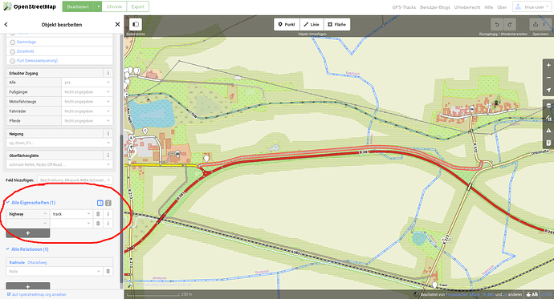This screenshot has width=554, height=299.
Task: Select the Linie drawing tool
Action: (312, 24)
